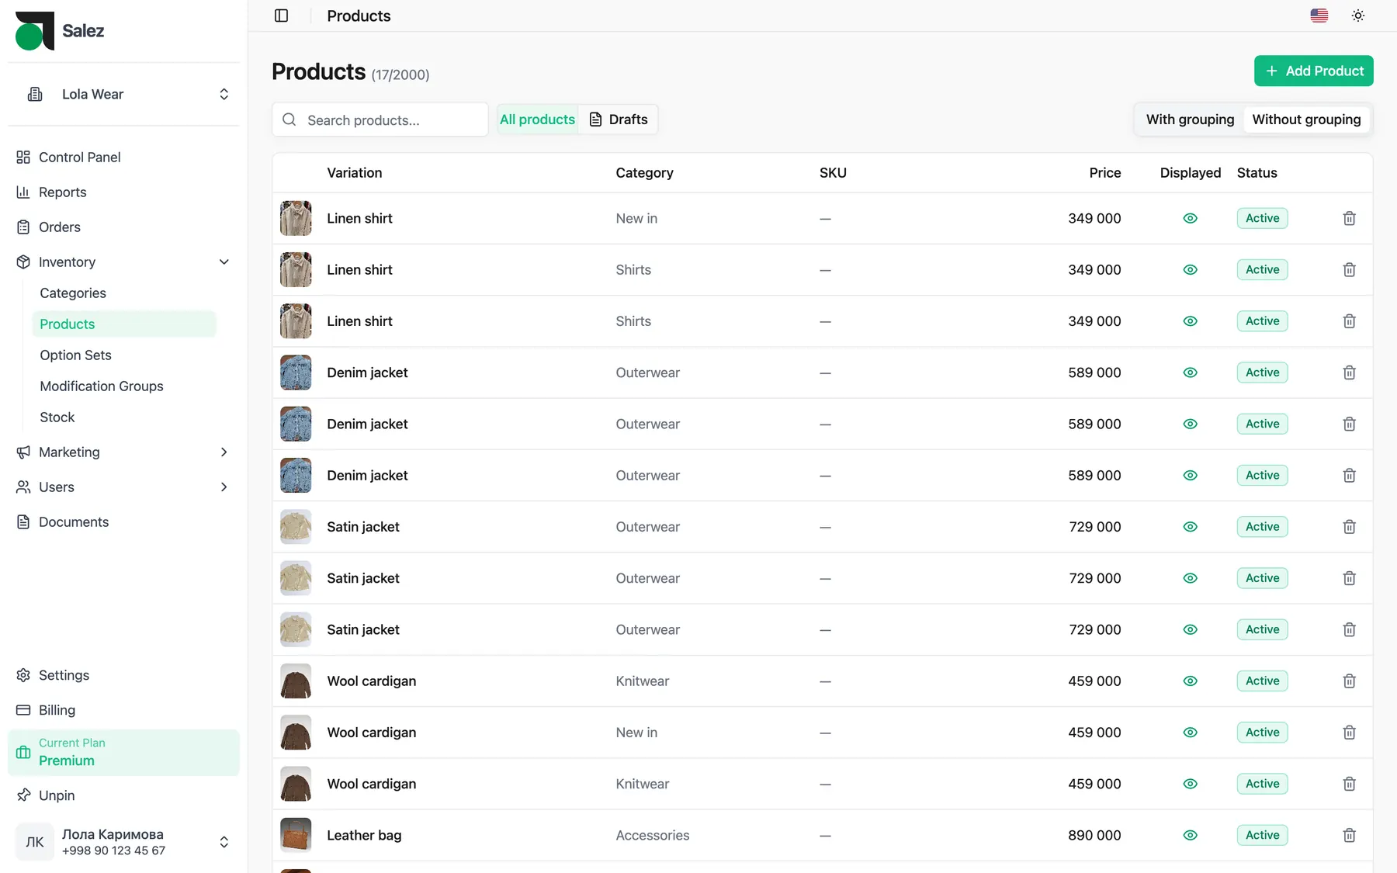This screenshot has width=1397, height=873.
Task: Toggle the sidebar panel icon
Action: point(282,16)
